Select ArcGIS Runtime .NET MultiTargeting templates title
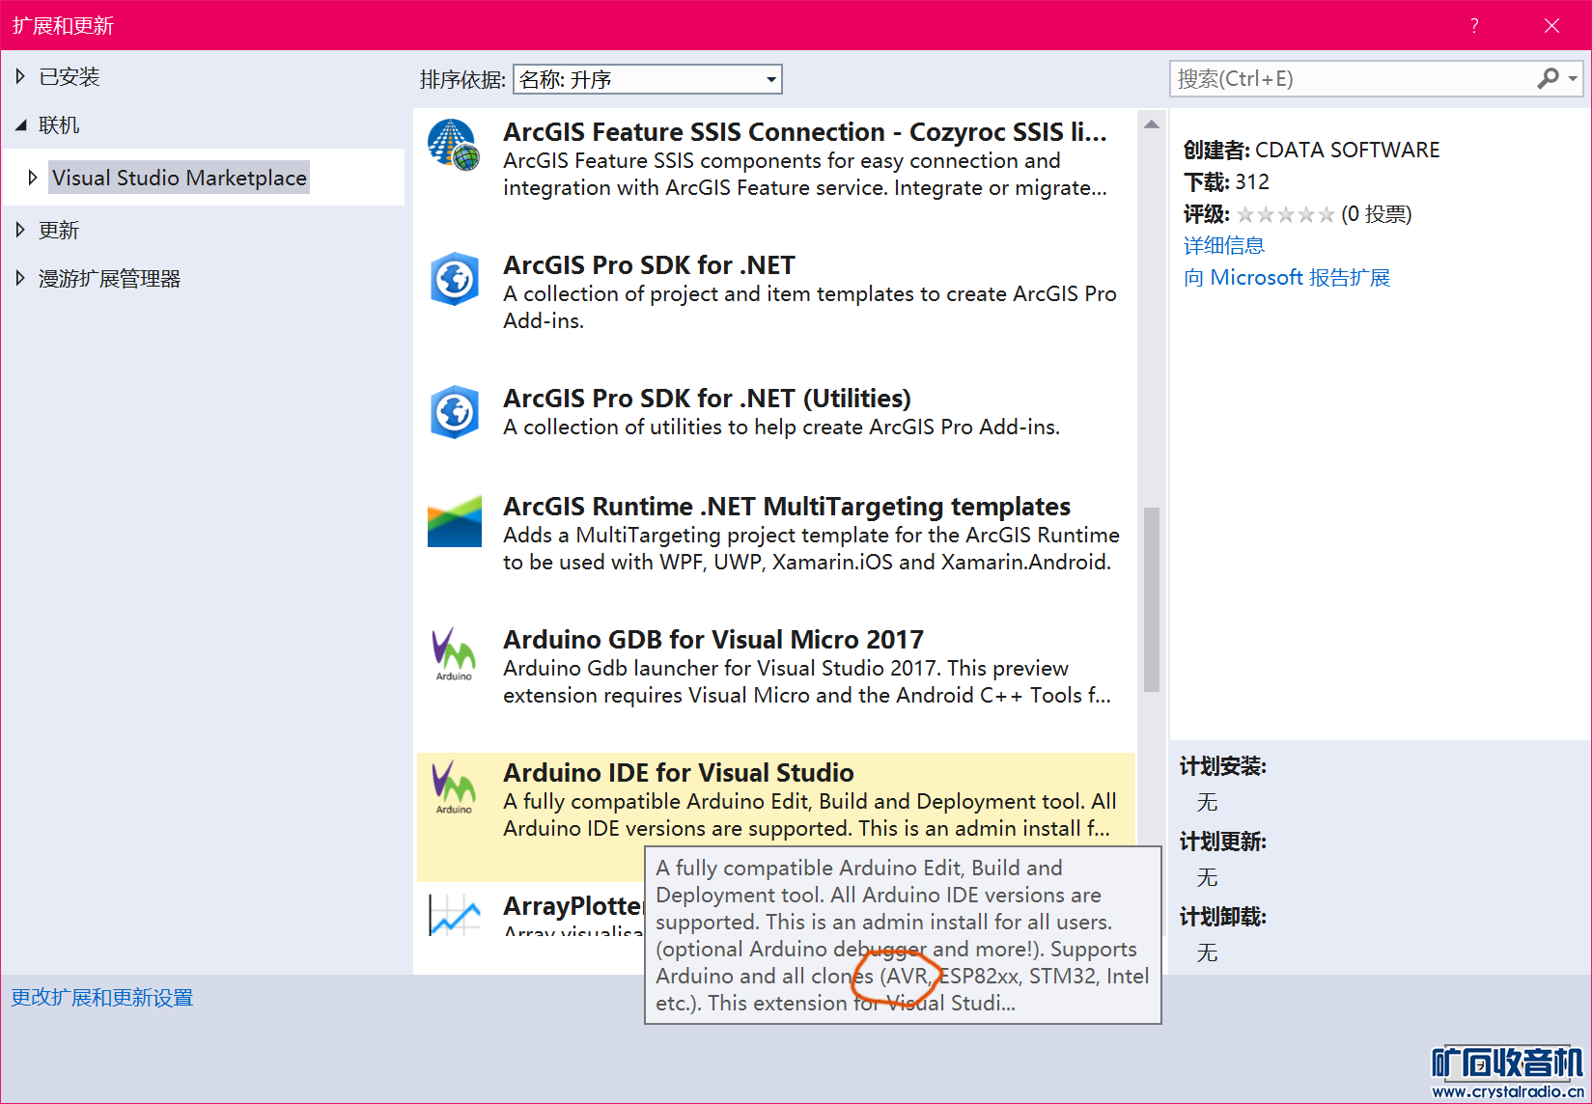The height and width of the screenshot is (1104, 1592). point(787,507)
